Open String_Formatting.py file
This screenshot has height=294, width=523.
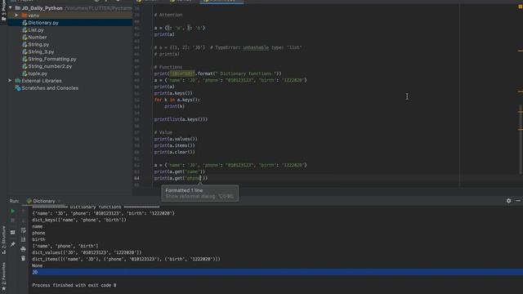click(x=52, y=59)
